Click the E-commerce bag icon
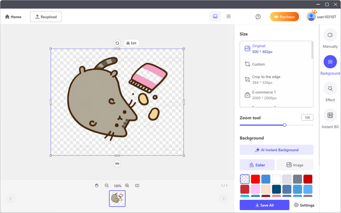Image resolution: width=341 pixels, height=213 pixels. (x=247, y=95)
